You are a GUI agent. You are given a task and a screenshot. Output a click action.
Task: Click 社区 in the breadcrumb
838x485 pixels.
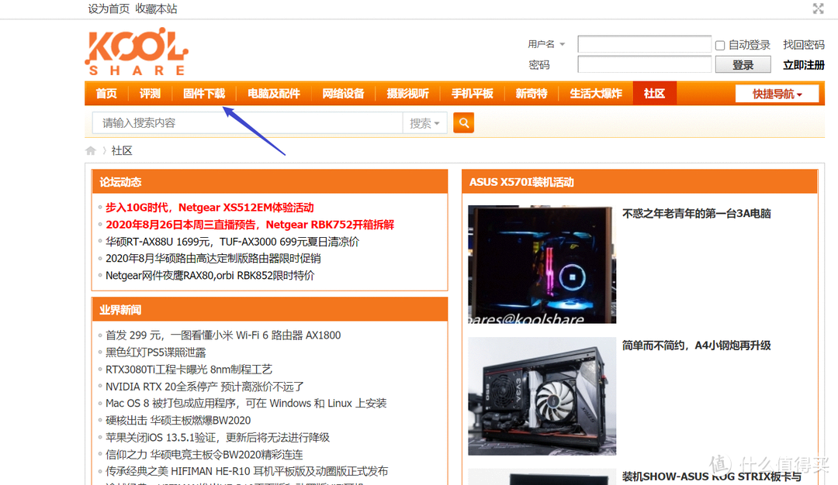point(122,150)
